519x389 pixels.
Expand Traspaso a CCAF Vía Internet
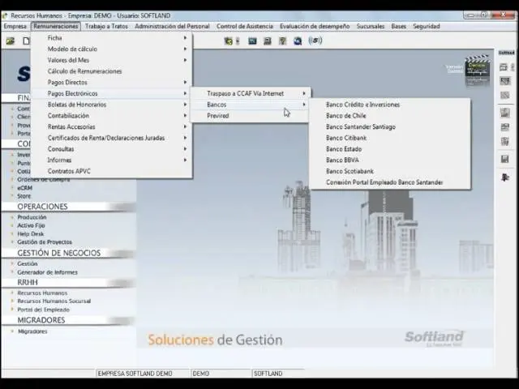pyautogui.click(x=251, y=94)
